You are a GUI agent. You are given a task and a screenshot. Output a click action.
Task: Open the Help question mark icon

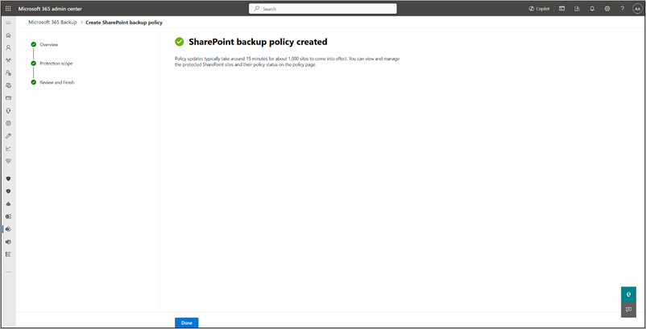pos(622,9)
